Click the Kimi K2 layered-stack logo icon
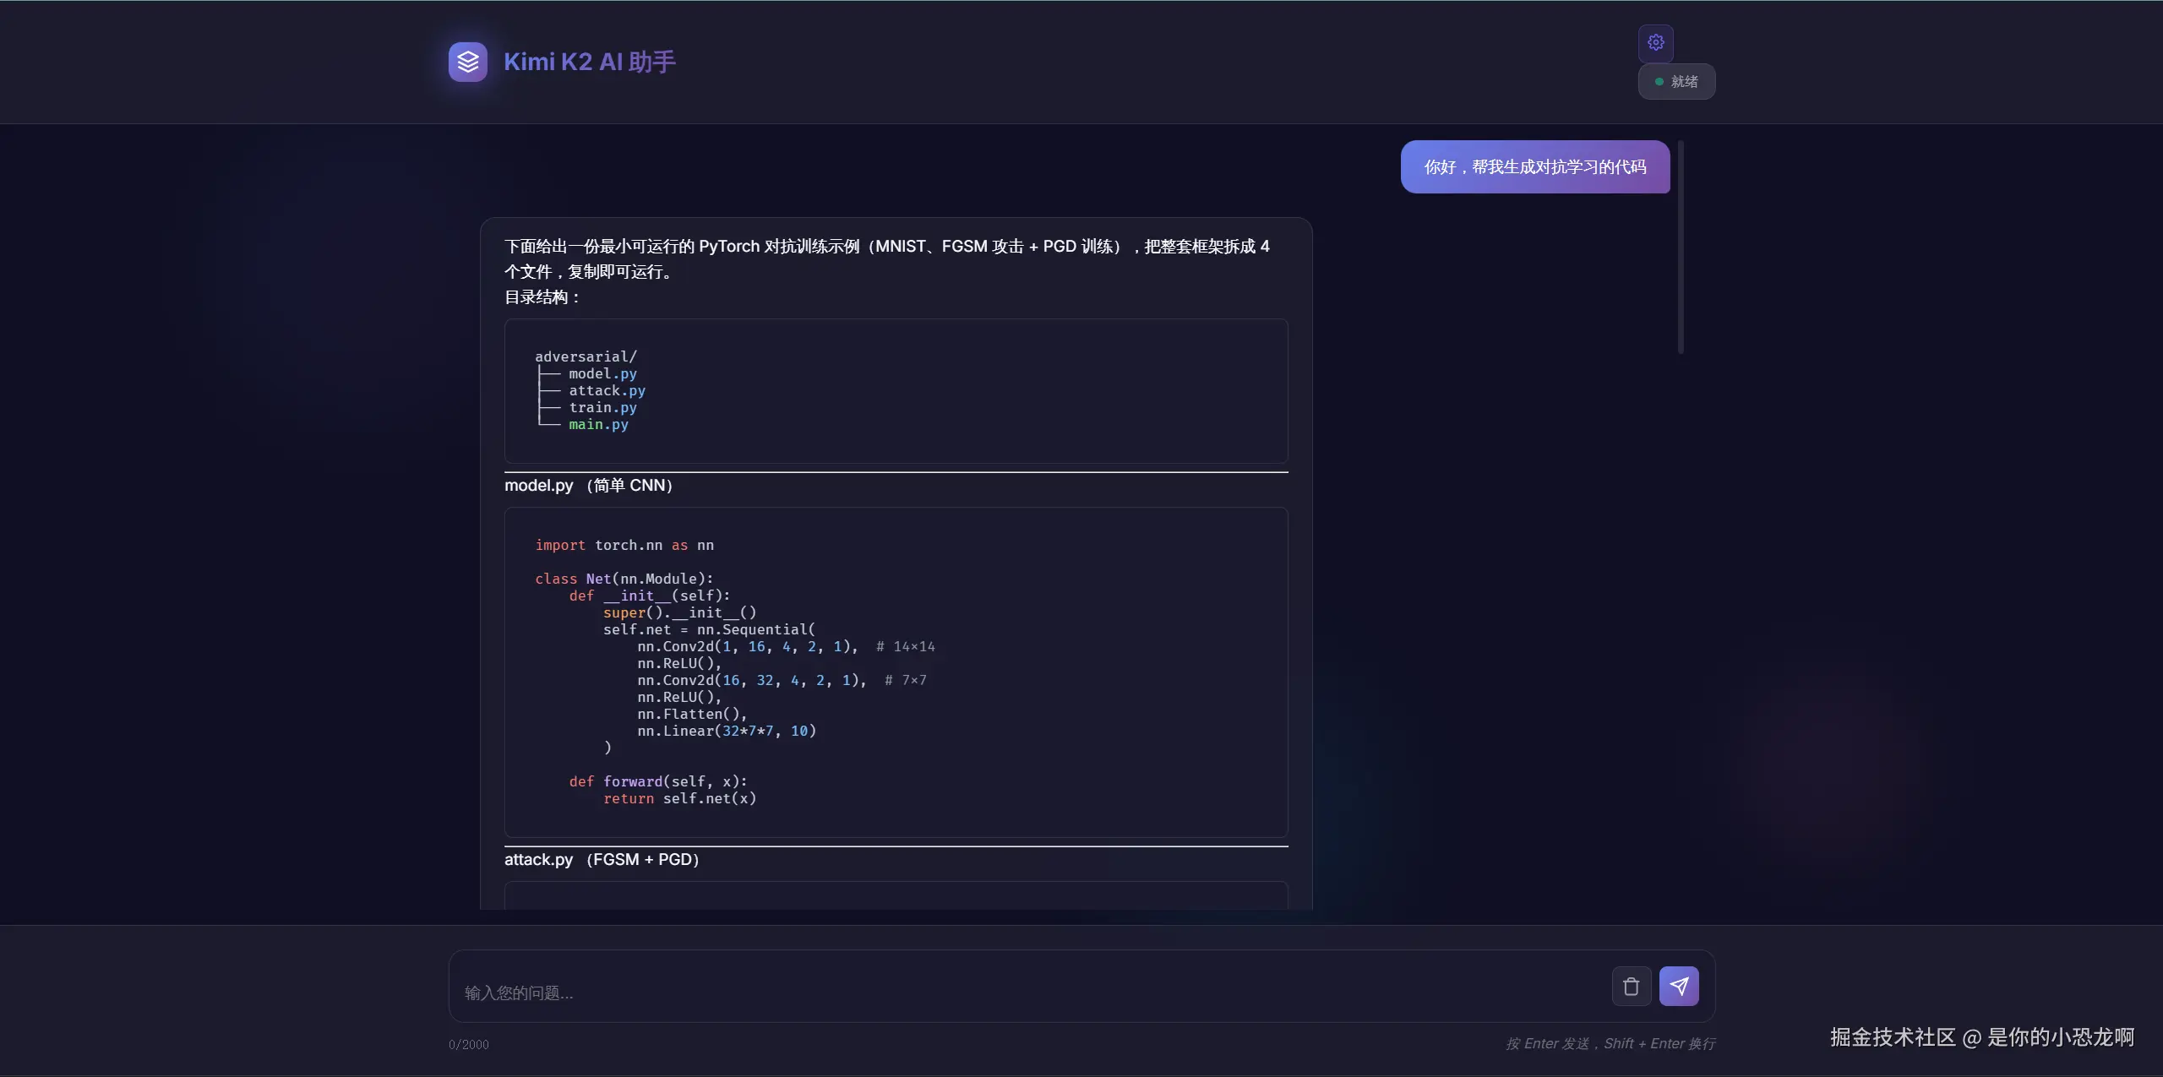The width and height of the screenshot is (2163, 1077). click(x=467, y=62)
